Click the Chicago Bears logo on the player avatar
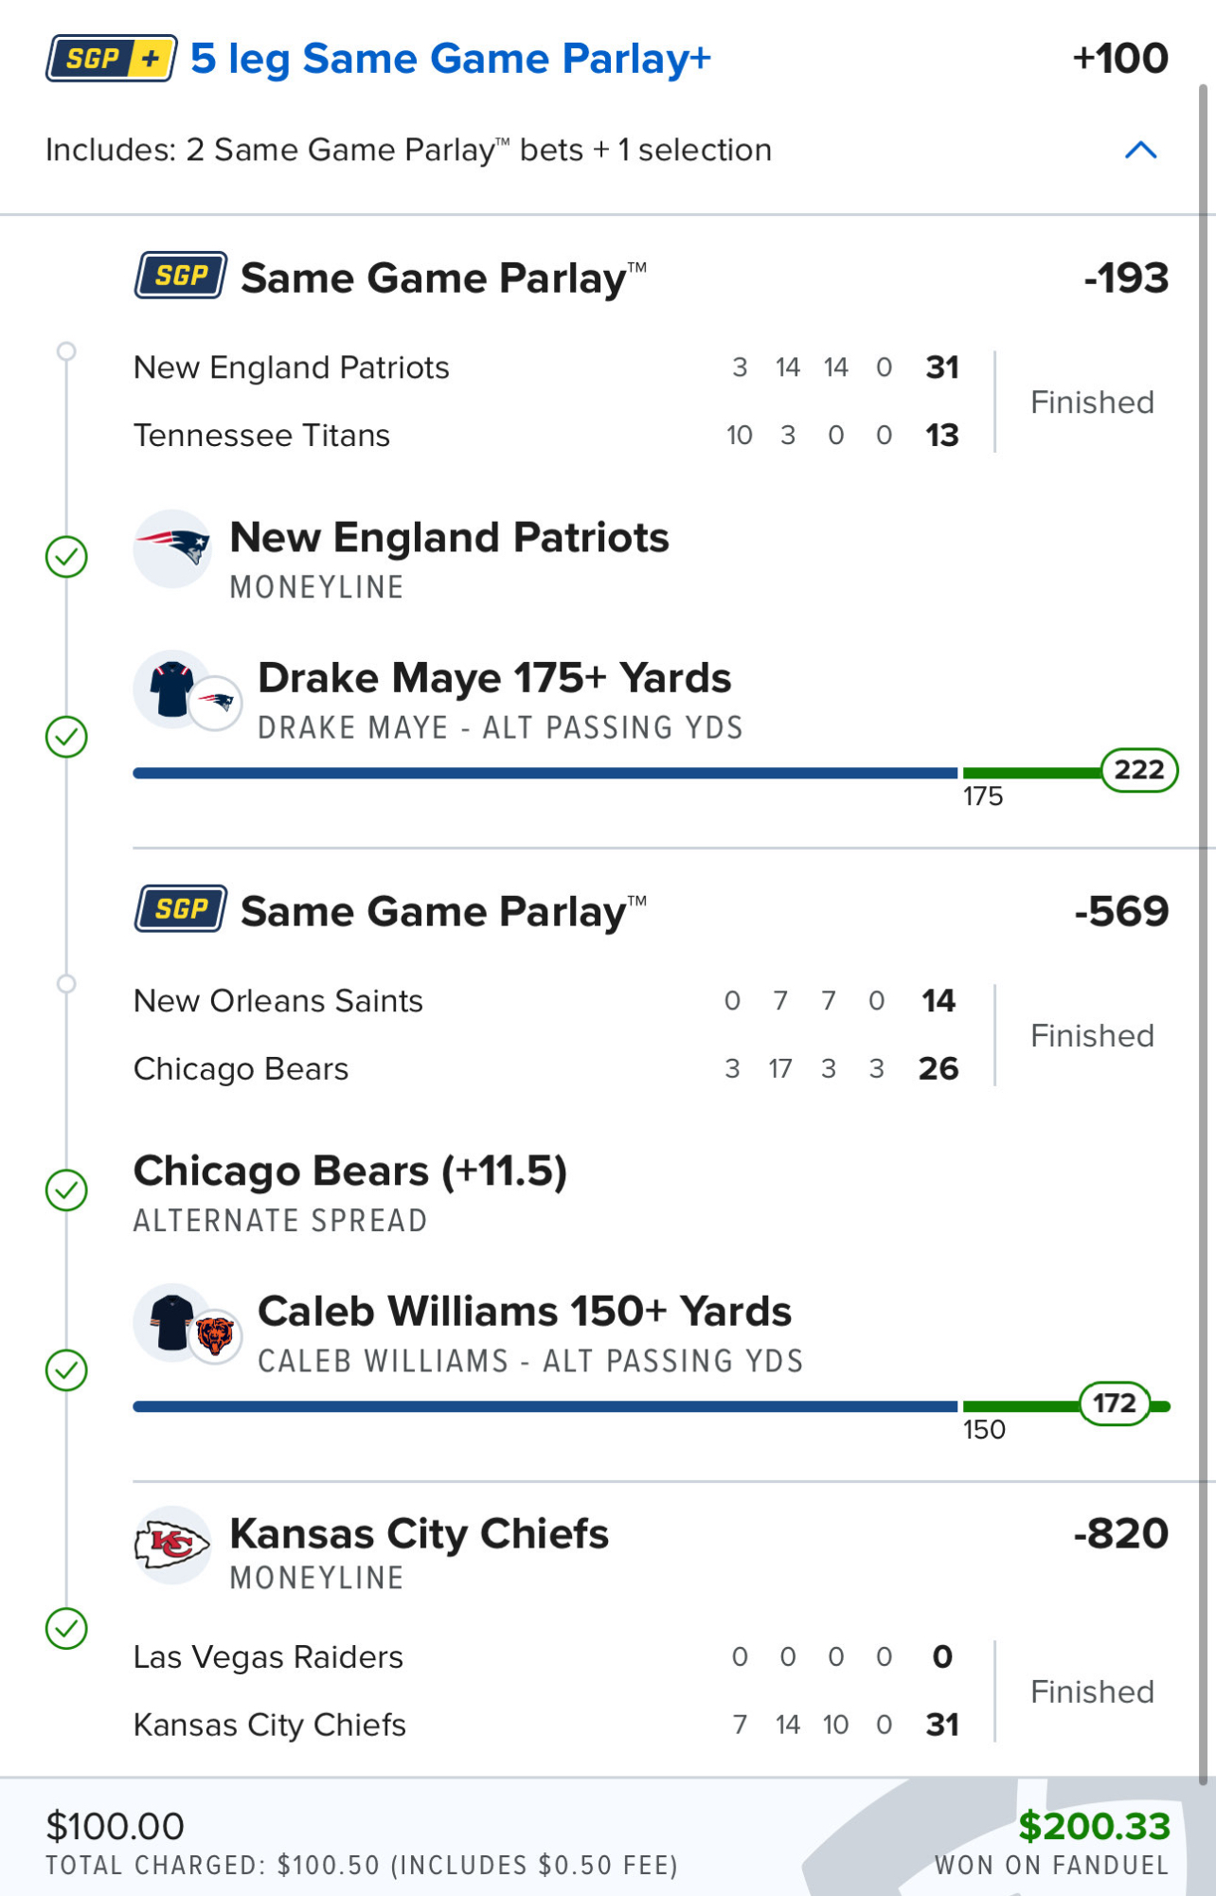The width and height of the screenshot is (1216, 1896). tap(216, 1336)
